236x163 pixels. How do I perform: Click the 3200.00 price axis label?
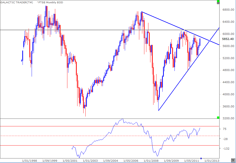point(228,119)
